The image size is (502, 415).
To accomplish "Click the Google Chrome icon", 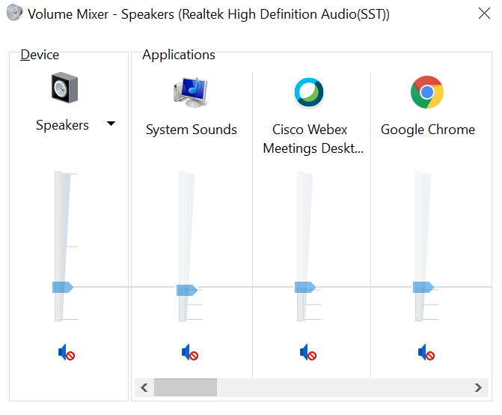I will 427,93.
